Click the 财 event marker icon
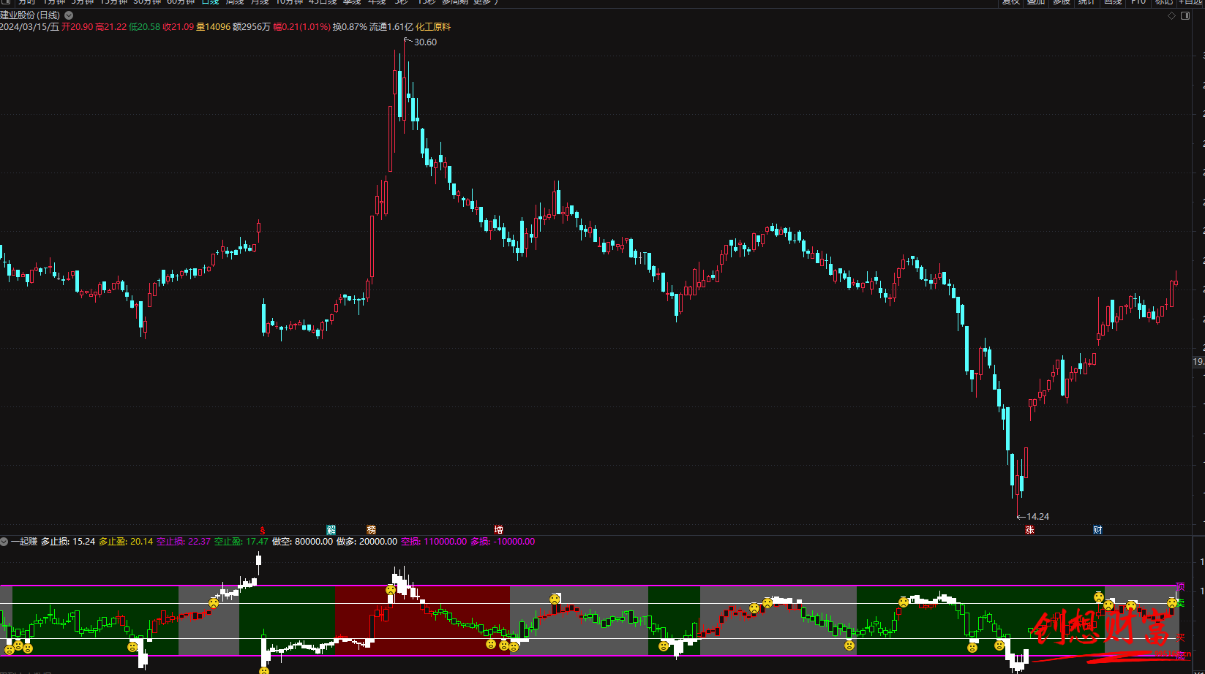Image resolution: width=1205 pixels, height=674 pixels. [1097, 529]
